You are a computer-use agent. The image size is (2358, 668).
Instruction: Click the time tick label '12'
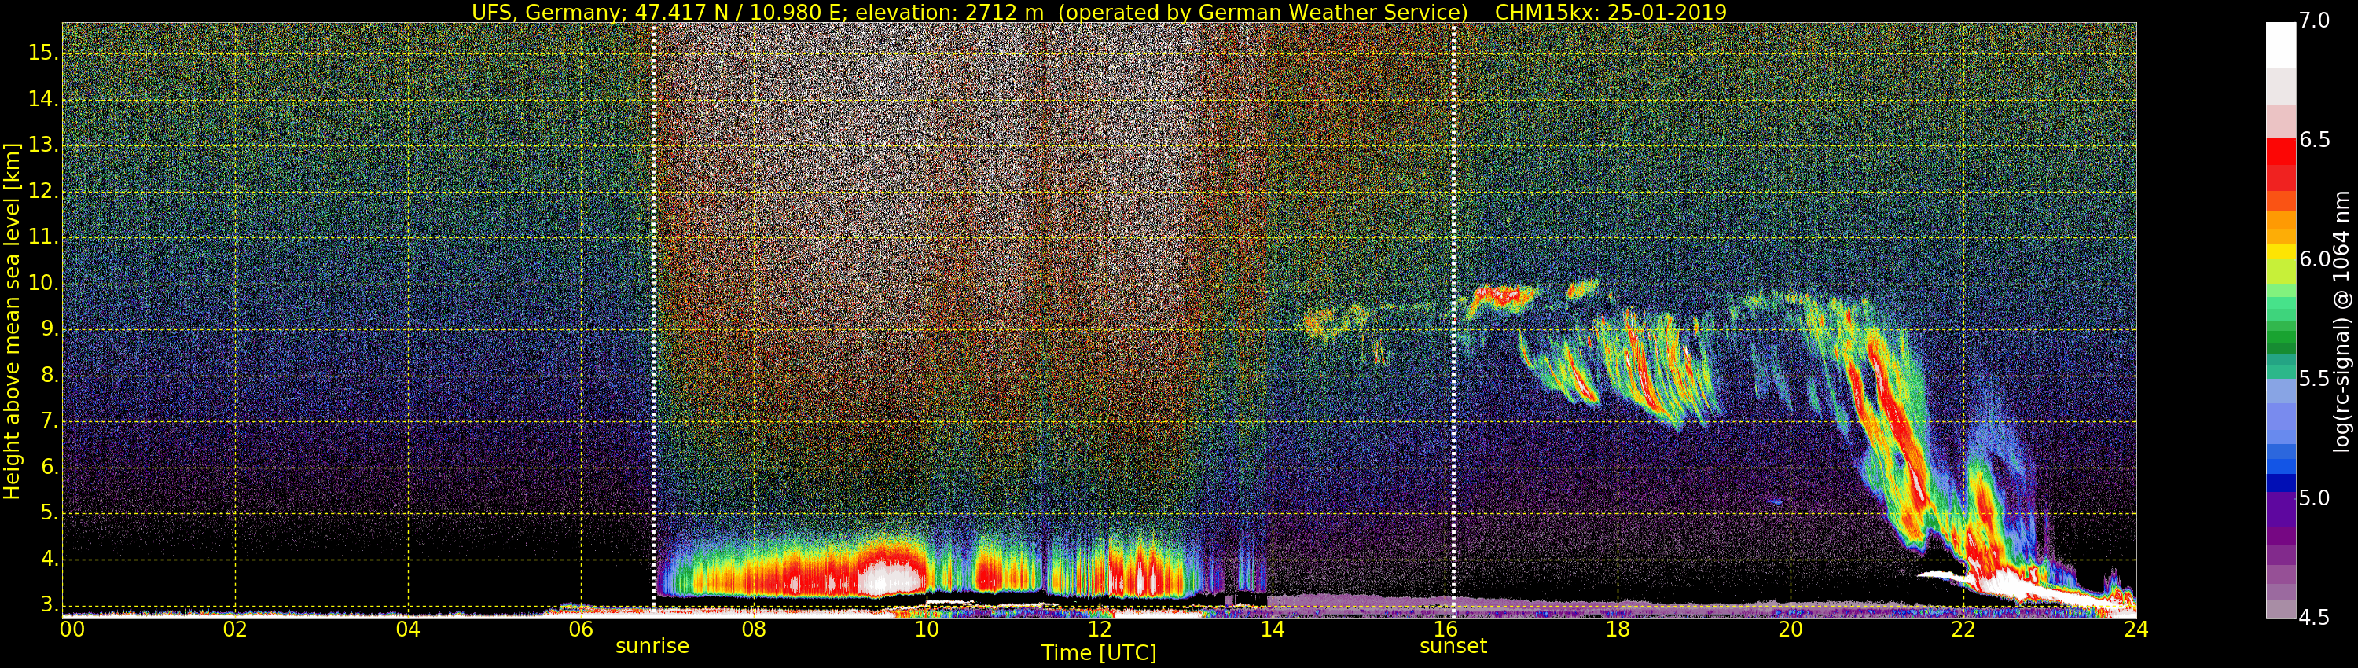1100,629
